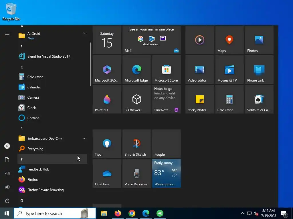Open the Calculator tile
This screenshot has height=219, width=293.
[x=229, y=99]
